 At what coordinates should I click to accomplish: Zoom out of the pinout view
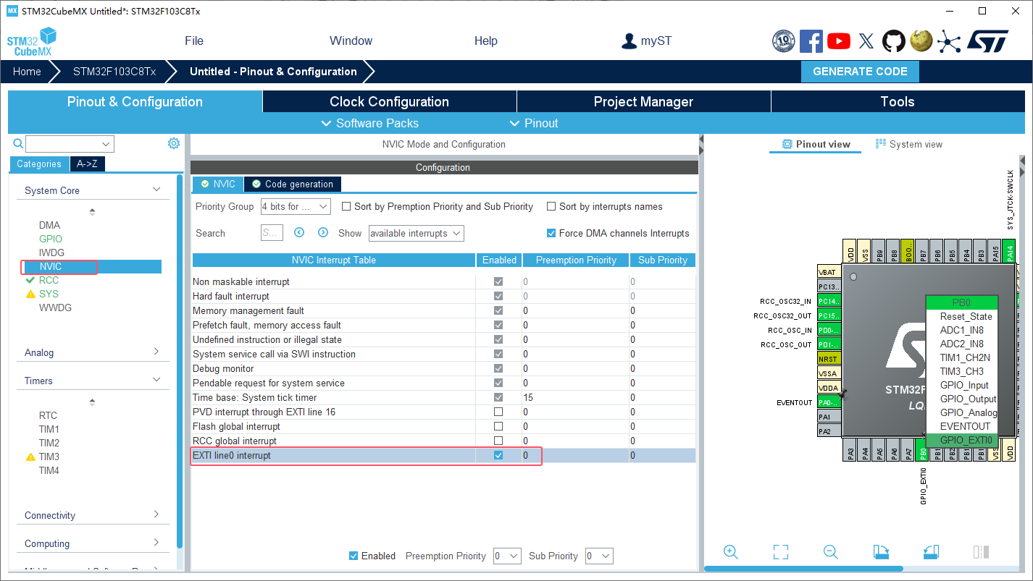(x=831, y=552)
